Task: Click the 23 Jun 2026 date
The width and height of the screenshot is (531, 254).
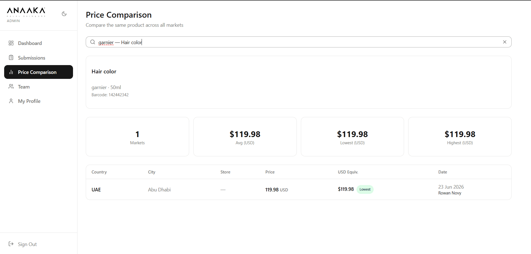Action: tap(451, 187)
